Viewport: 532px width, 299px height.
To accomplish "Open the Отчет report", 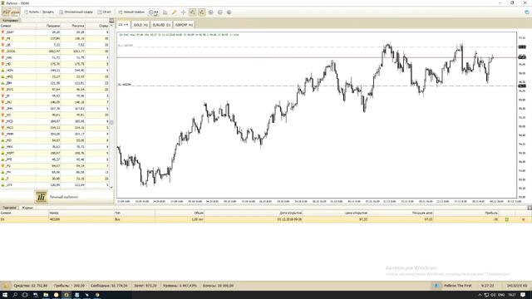I will click(105, 12).
